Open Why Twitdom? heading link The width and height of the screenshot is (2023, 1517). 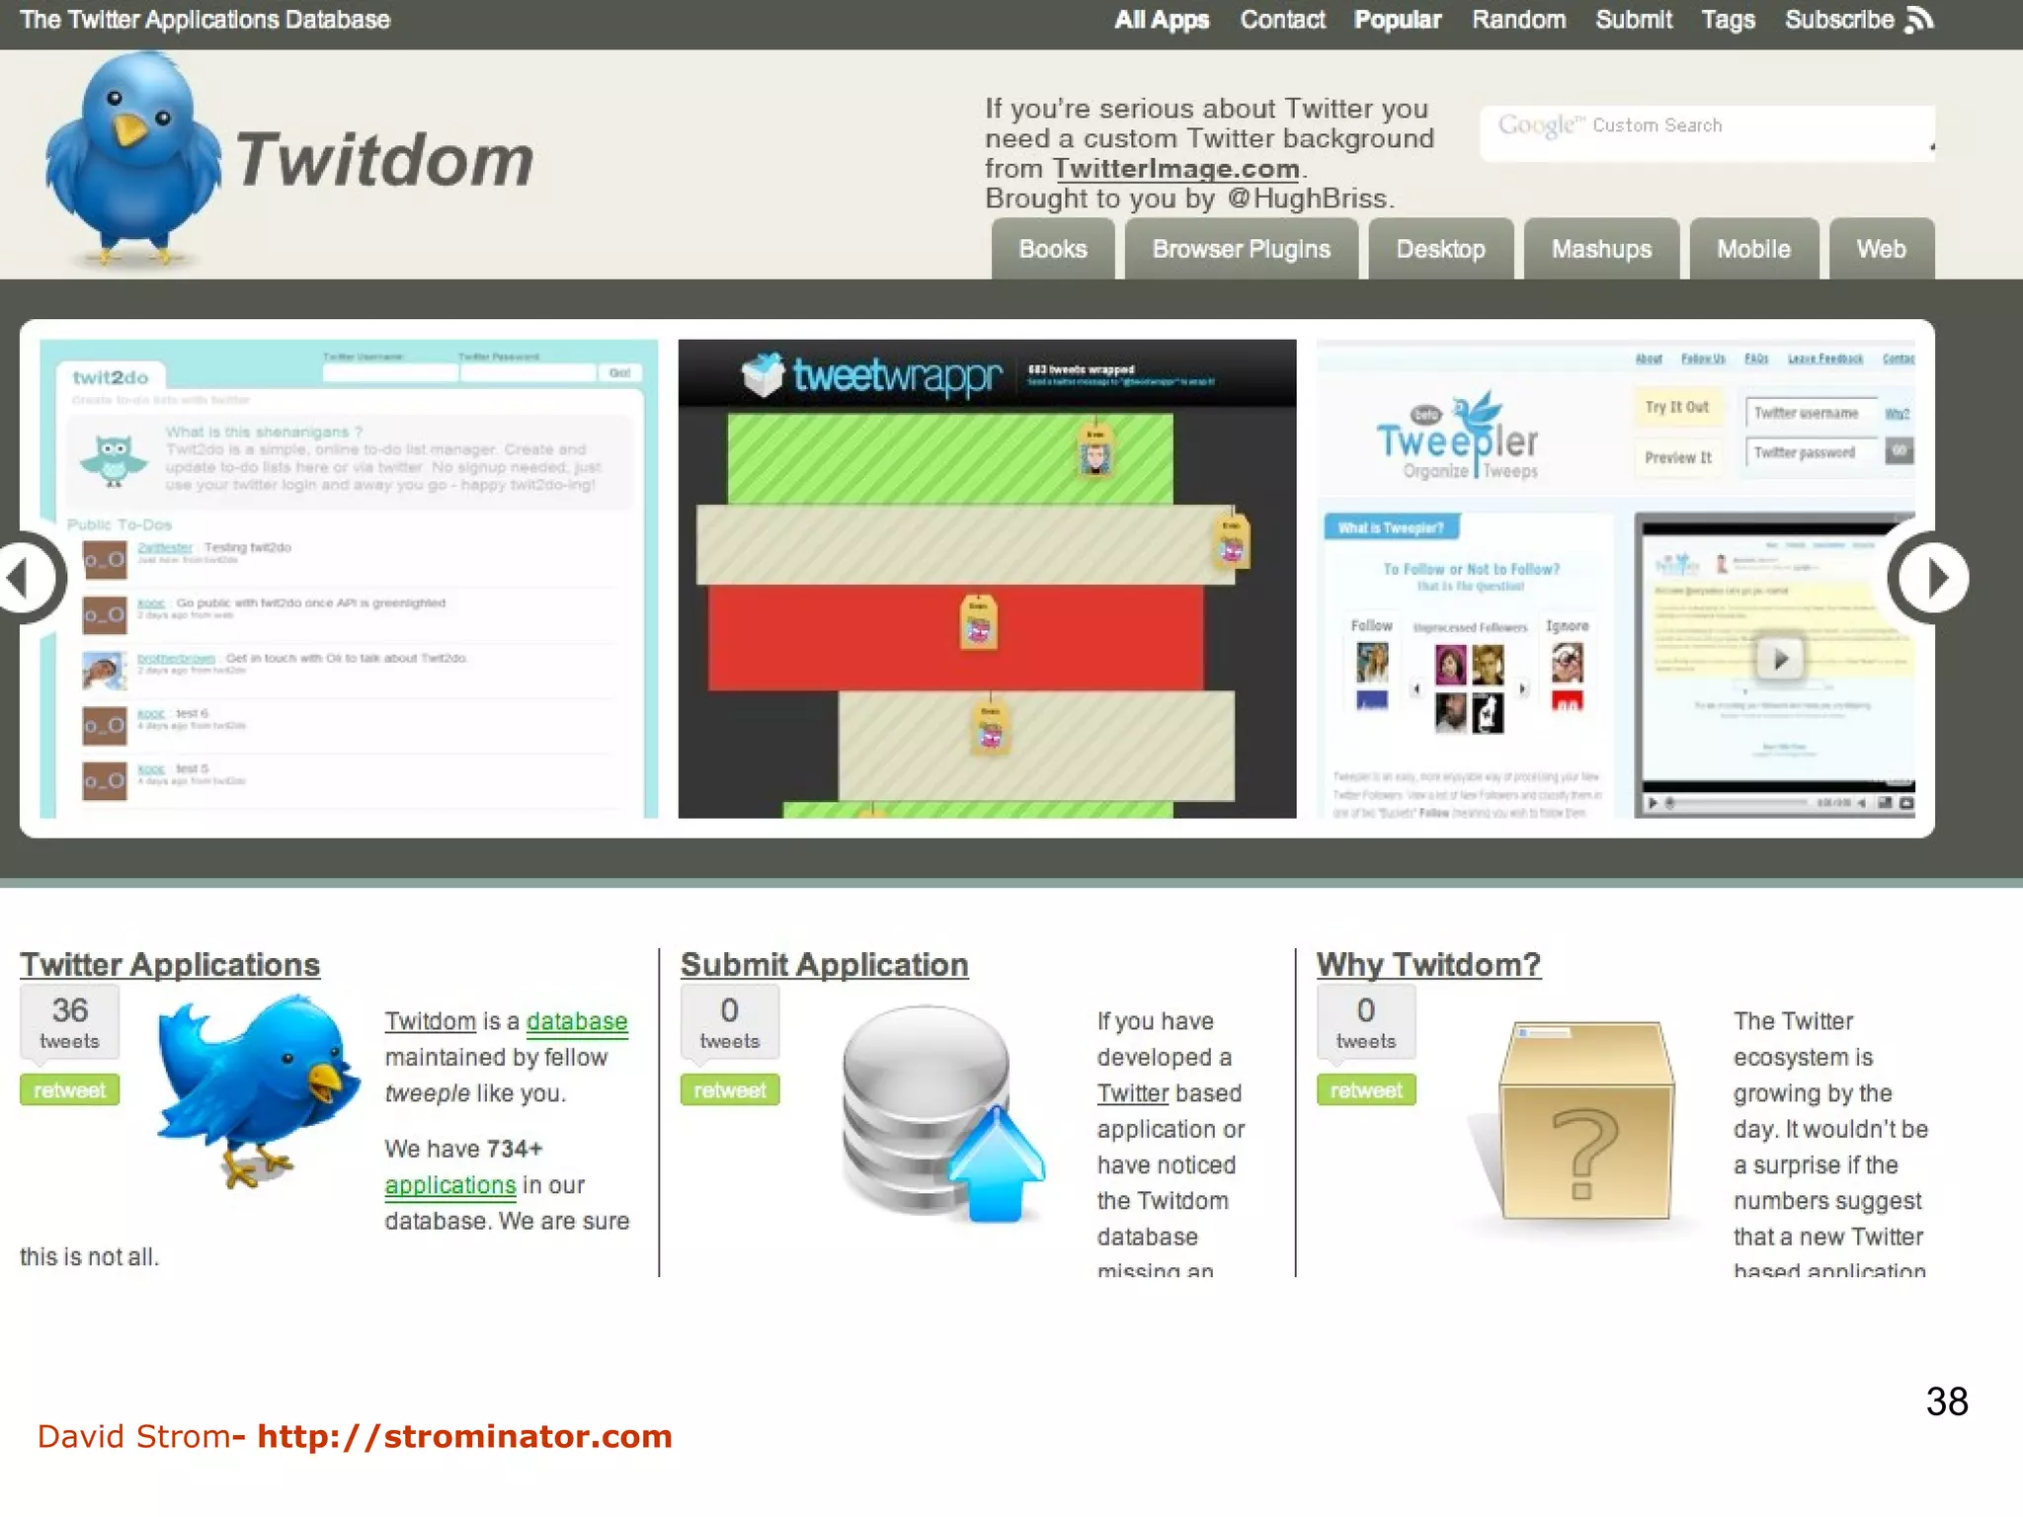coord(1427,965)
